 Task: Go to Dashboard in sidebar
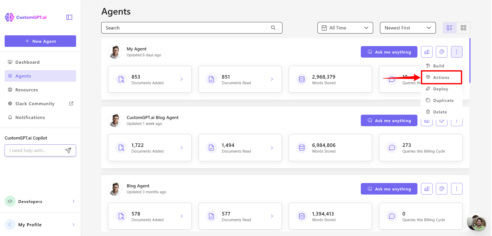click(40, 62)
